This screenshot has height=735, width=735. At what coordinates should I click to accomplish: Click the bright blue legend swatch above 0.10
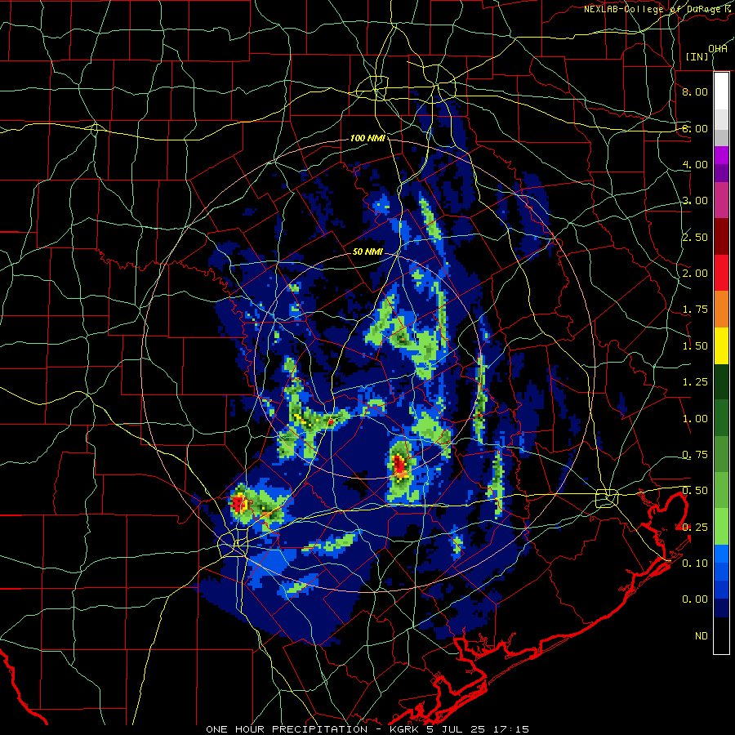click(x=721, y=554)
